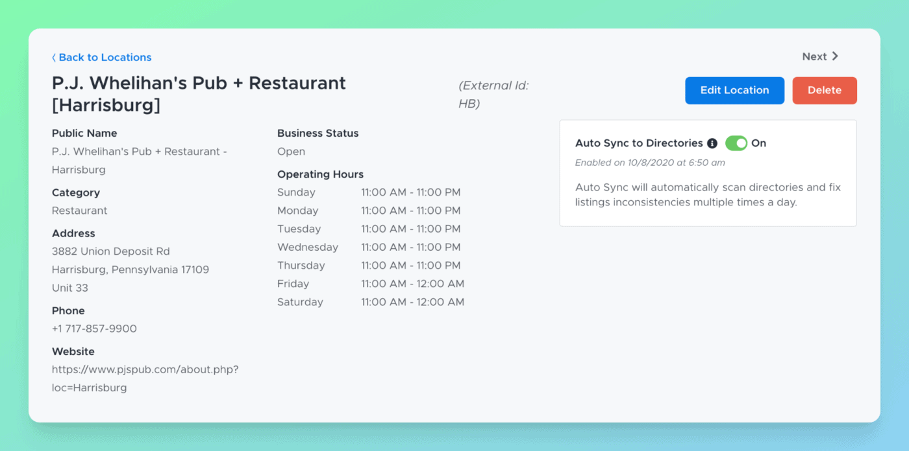Image resolution: width=909 pixels, height=451 pixels.
Task: Click the Next chevron arrow
Action: pos(836,56)
